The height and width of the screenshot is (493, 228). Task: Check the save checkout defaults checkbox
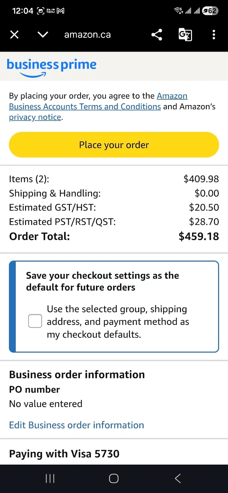[35, 321]
